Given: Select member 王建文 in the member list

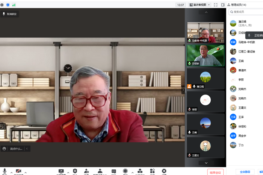Looking at the screenshot, I should pos(242,108).
